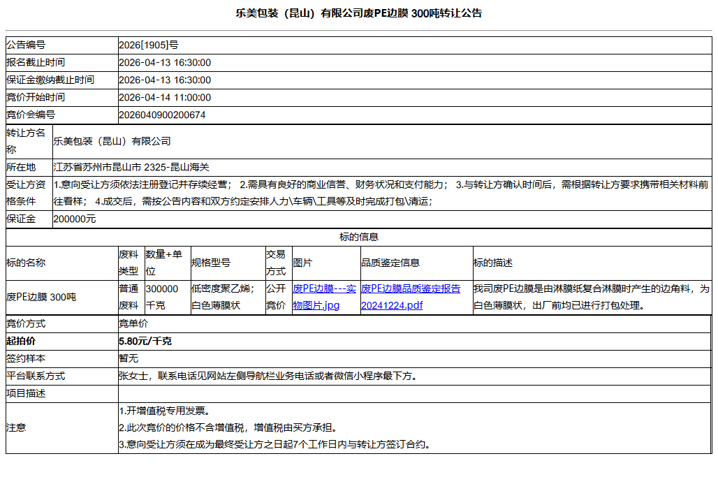Click the deposit amount 200000元

point(75,219)
